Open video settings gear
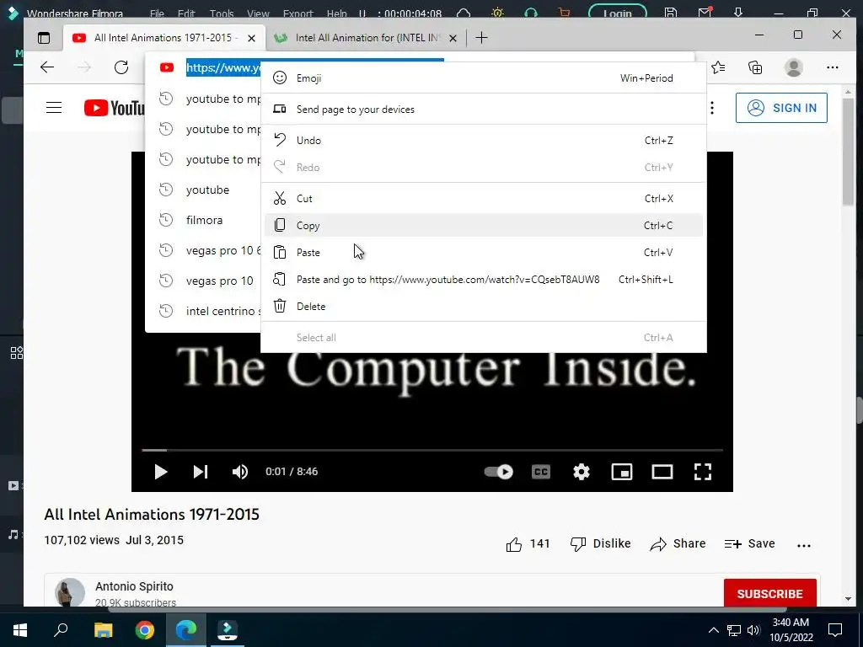The width and height of the screenshot is (863, 647). pyautogui.click(x=582, y=472)
